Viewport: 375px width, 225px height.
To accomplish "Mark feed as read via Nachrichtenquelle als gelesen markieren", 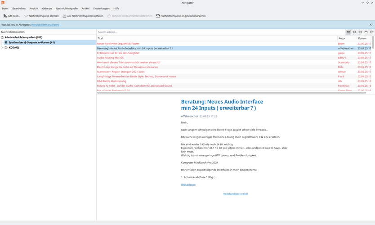I will pos(180,16).
